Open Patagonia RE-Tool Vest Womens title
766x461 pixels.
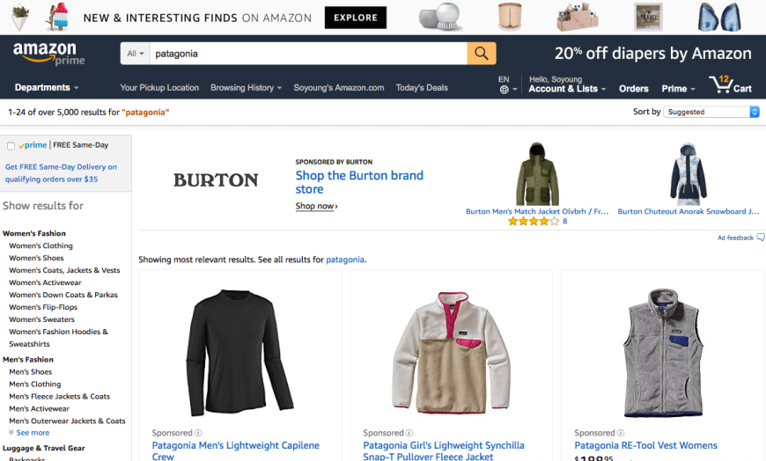646,445
